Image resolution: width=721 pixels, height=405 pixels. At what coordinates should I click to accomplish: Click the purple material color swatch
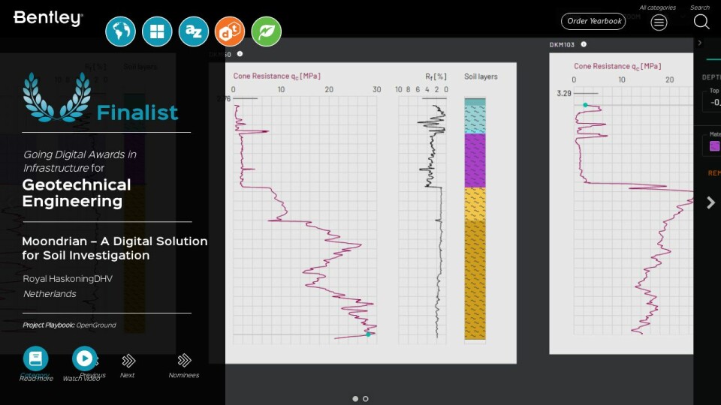tap(714, 146)
